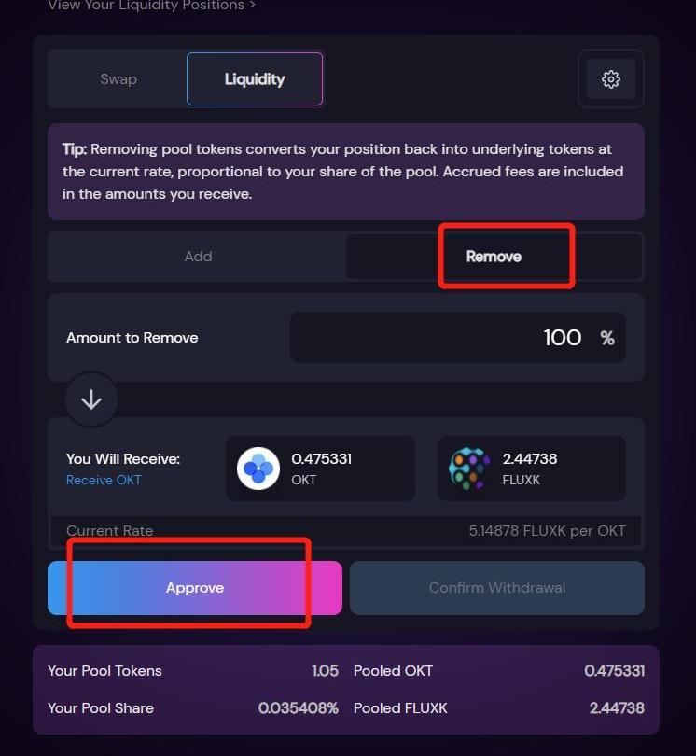Open the settings gear icon
The width and height of the screenshot is (696, 756).
coord(611,79)
